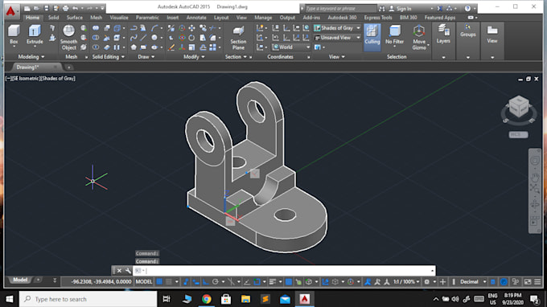The height and width of the screenshot is (307, 547).
Task: Activate the Move Gizmo tool
Action: [419, 38]
